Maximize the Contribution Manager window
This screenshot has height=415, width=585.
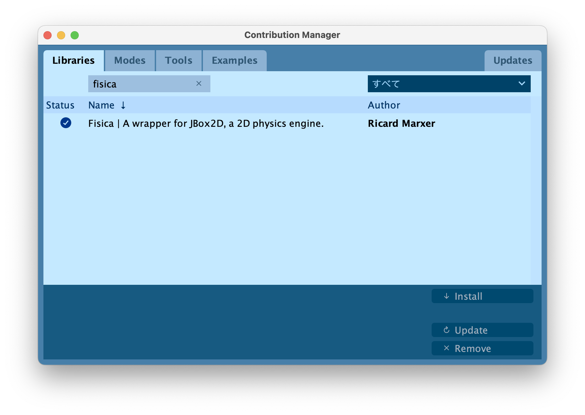point(75,35)
